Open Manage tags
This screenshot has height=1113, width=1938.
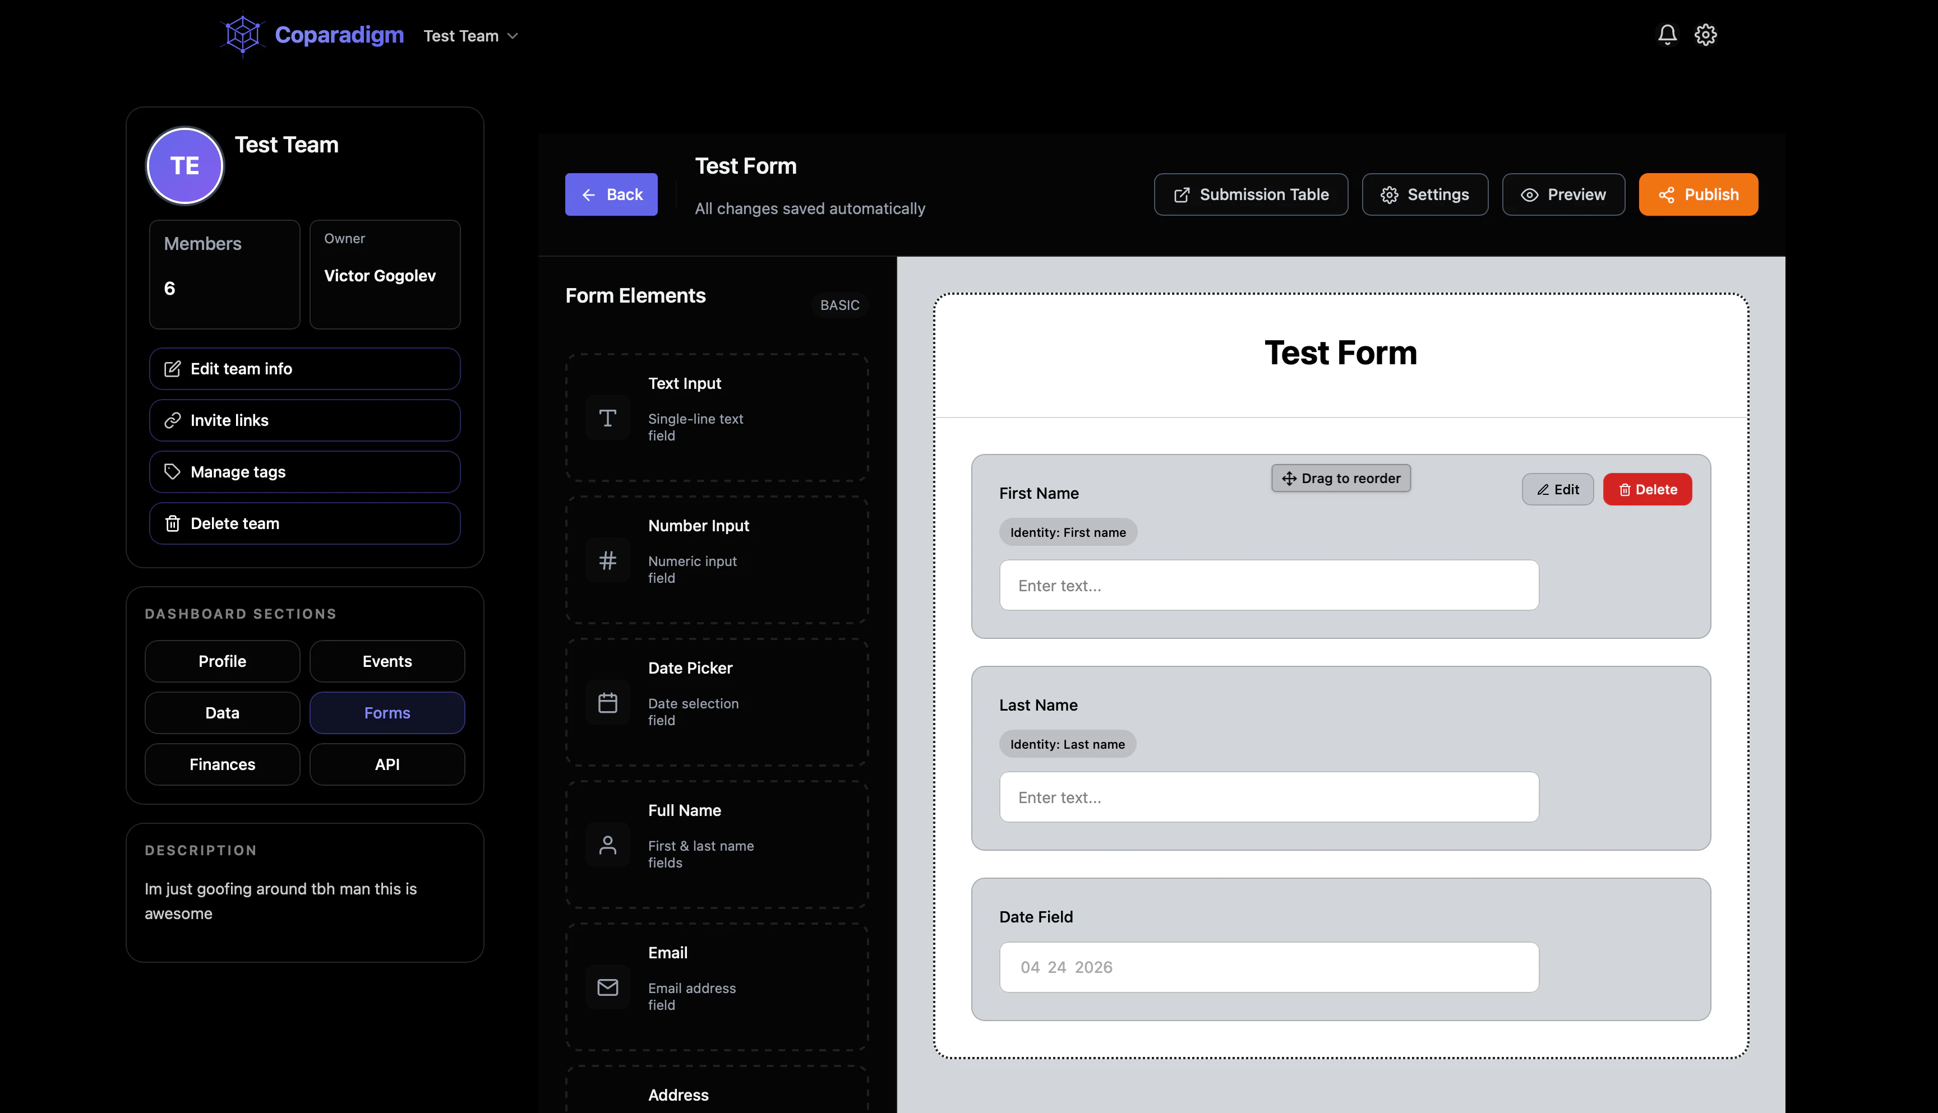[x=304, y=472]
